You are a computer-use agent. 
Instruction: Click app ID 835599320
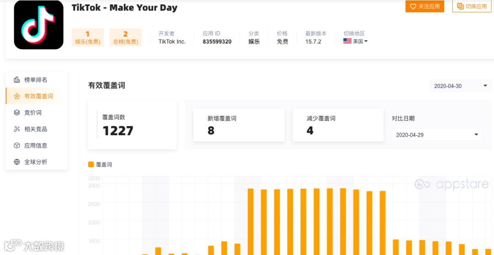point(217,42)
